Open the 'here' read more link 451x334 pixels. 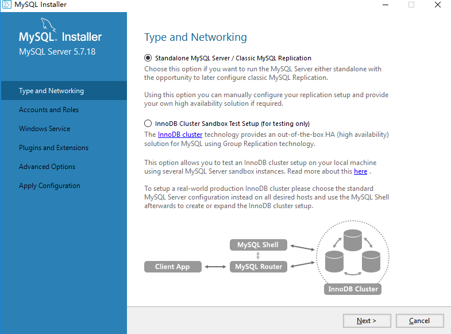pyautogui.click(x=360, y=171)
